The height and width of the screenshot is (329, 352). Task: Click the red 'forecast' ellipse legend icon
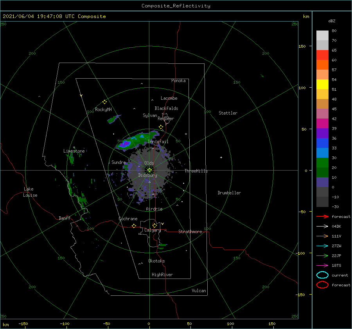pyautogui.click(x=322, y=285)
